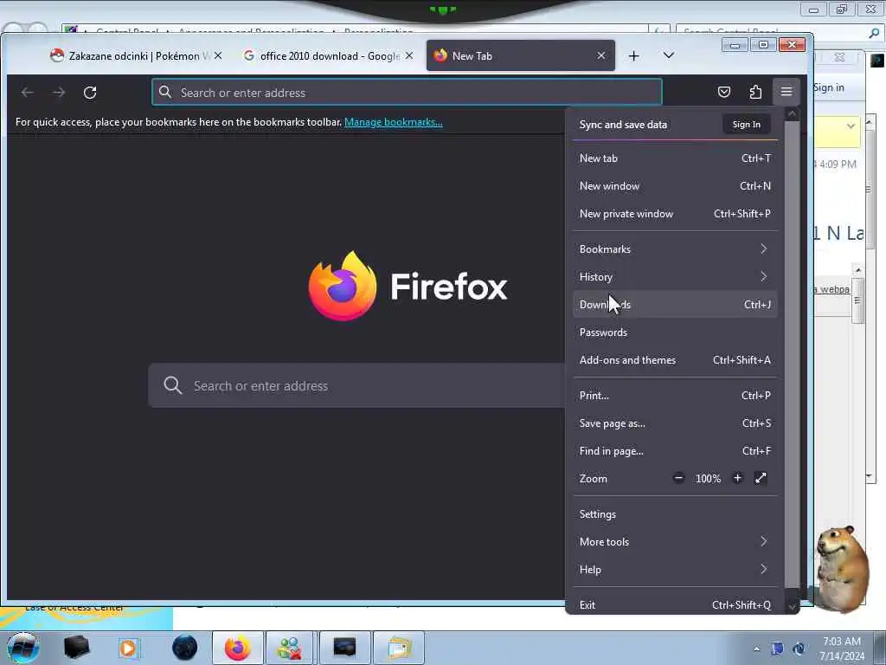Click the homepage search box
The image size is (886, 665).
pos(357,385)
